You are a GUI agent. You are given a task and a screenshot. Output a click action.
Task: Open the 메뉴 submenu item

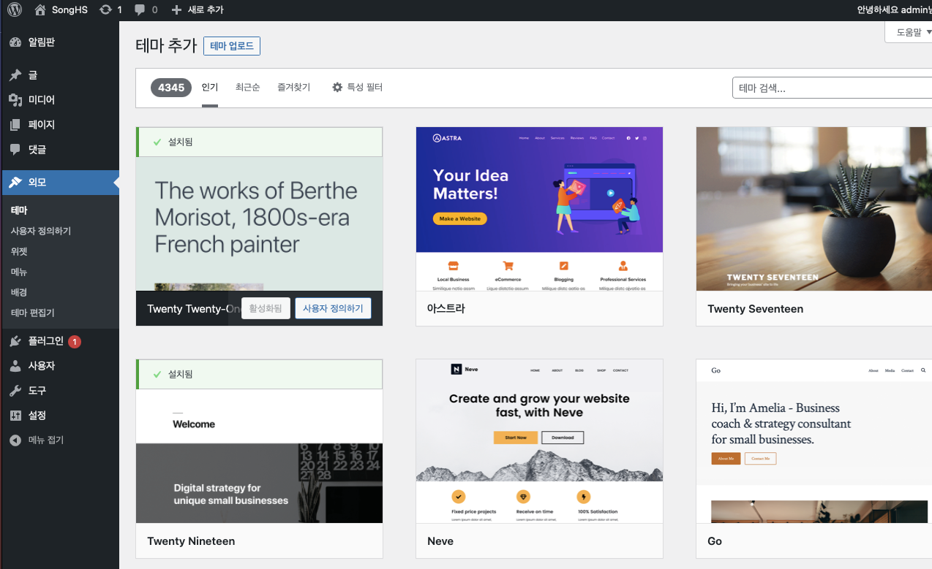[x=19, y=272]
